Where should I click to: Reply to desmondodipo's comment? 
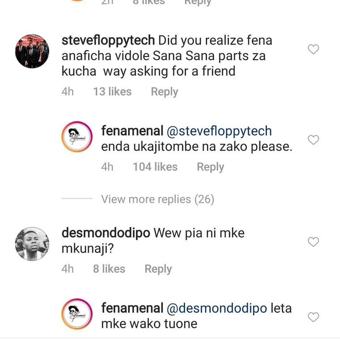[158, 269]
